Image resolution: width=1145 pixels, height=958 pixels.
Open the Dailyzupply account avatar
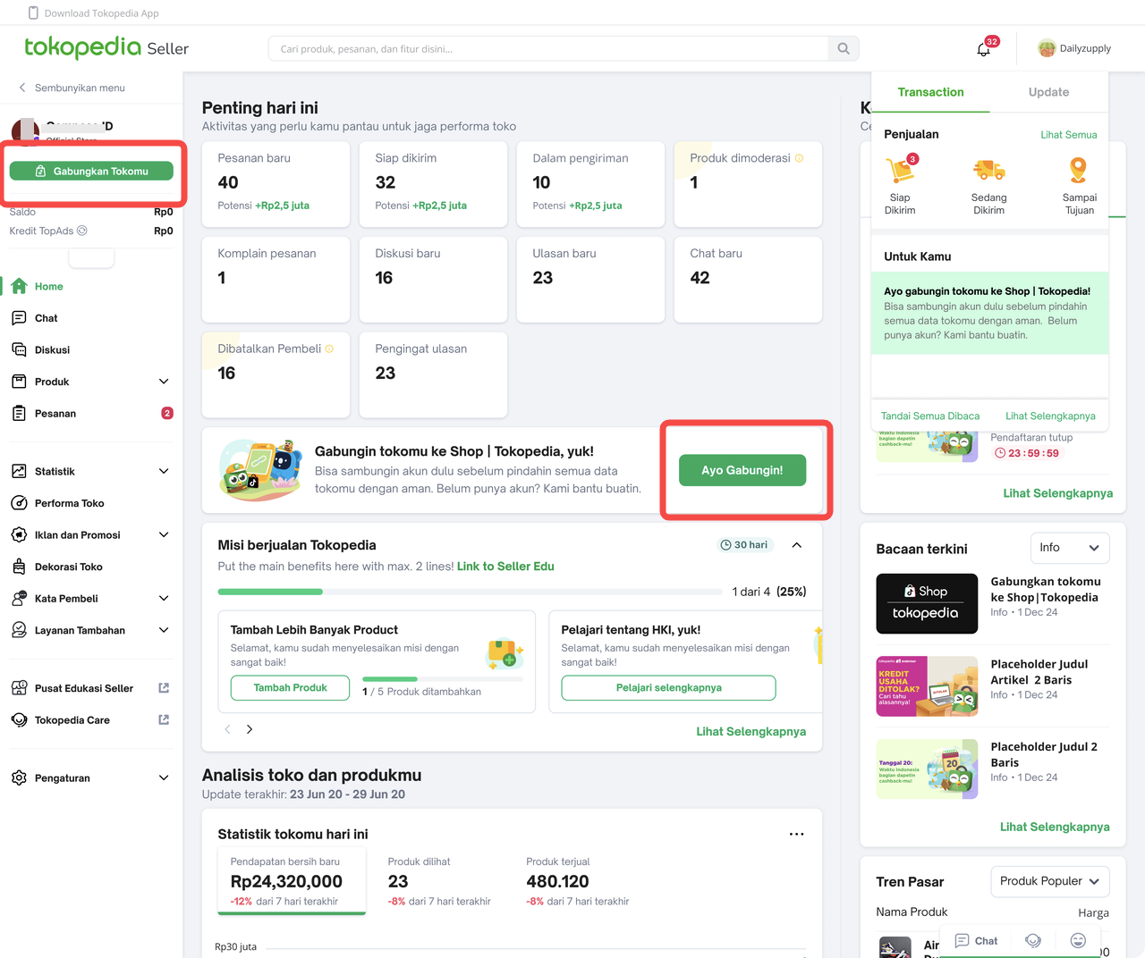(x=1047, y=48)
